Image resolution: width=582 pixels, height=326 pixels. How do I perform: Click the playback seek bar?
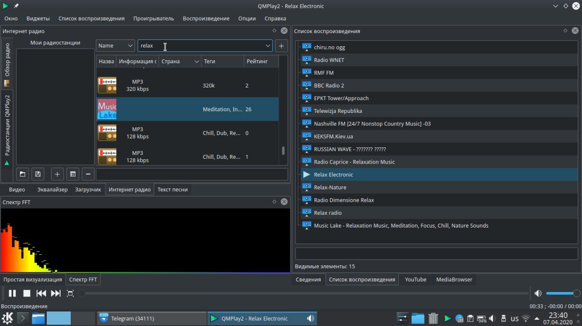point(304,293)
